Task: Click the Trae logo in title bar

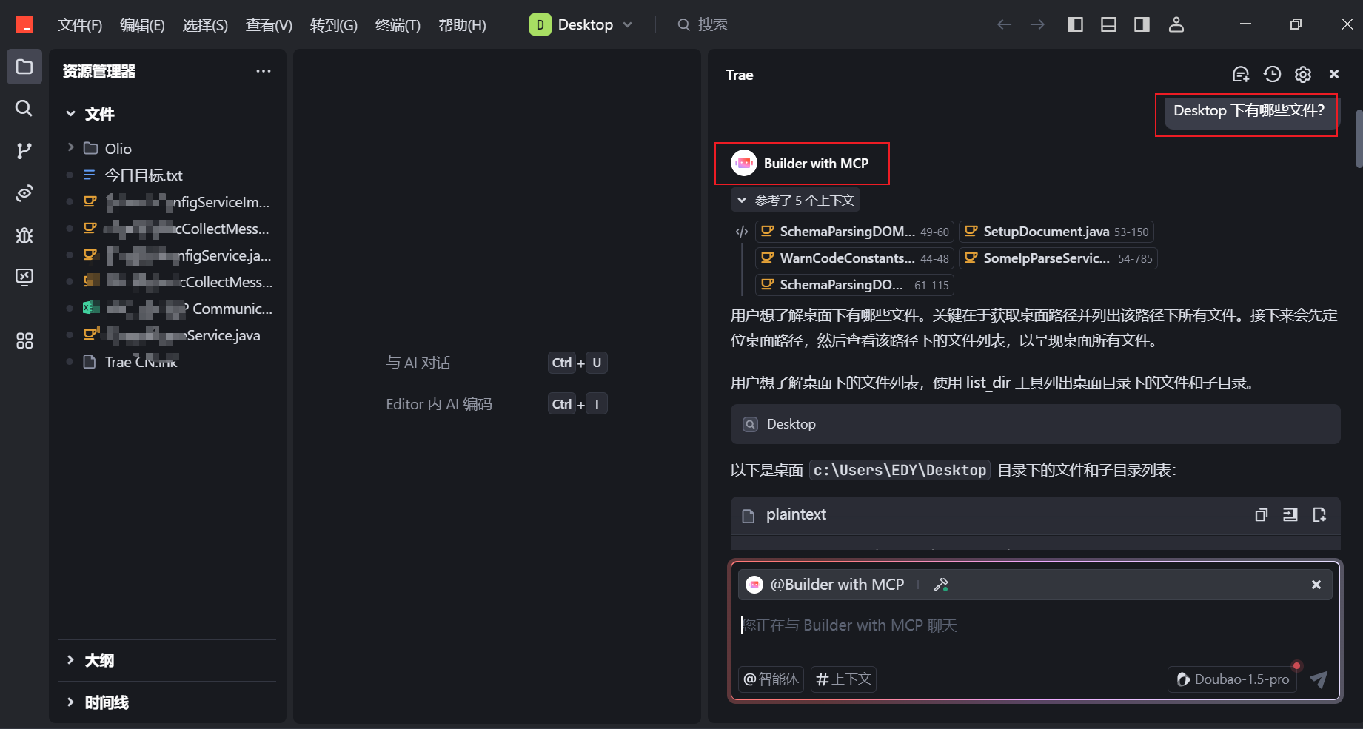Action: pyautogui.click(x=24, y=24)
